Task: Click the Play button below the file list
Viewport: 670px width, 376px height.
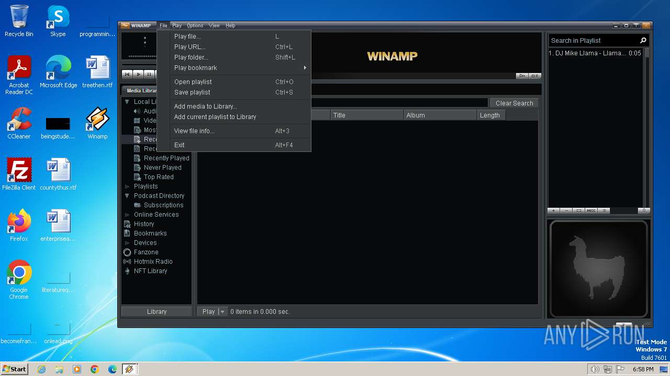Action: [x=208, y=312]
